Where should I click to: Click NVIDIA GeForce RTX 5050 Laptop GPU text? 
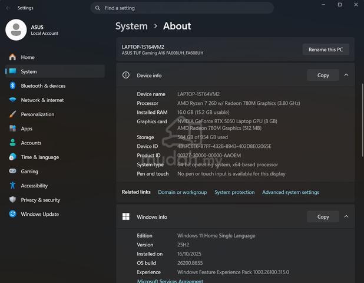coord(227,121)
